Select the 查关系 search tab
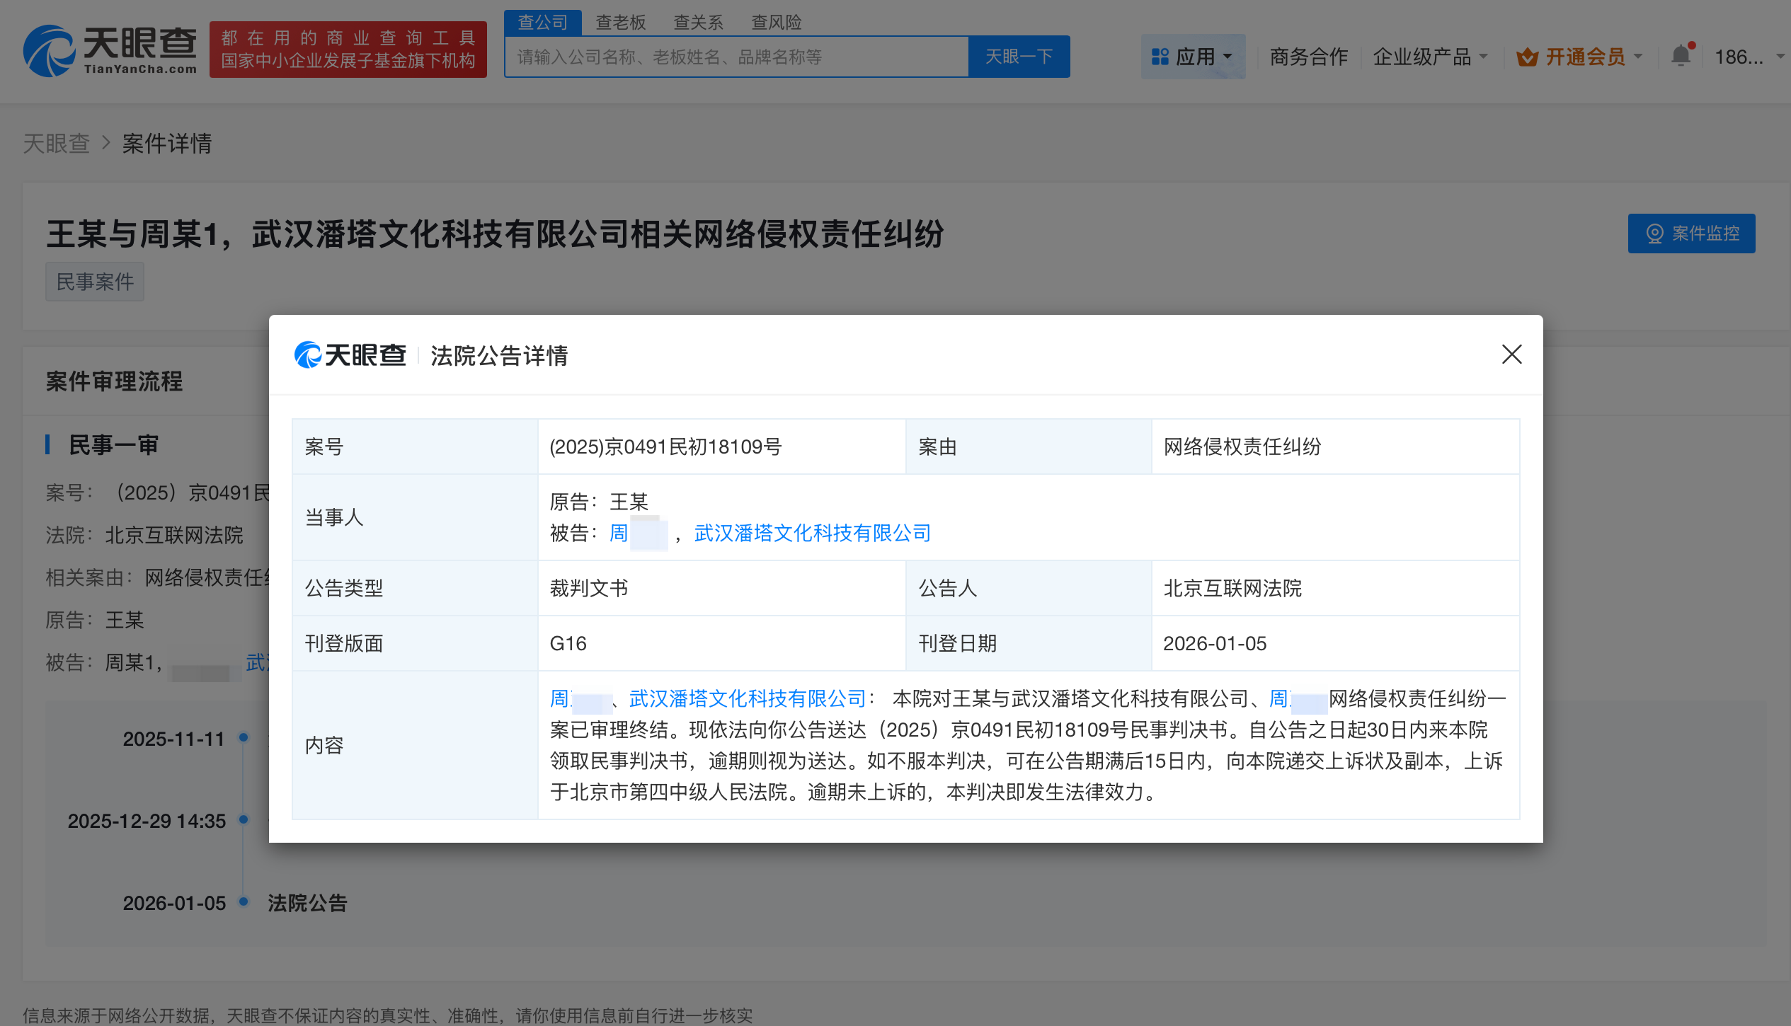This screenshot has width=1791, height=1026. tap(698, 23)
